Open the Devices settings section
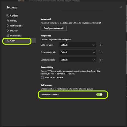This screenshot has width=127, height=127. 14,31
